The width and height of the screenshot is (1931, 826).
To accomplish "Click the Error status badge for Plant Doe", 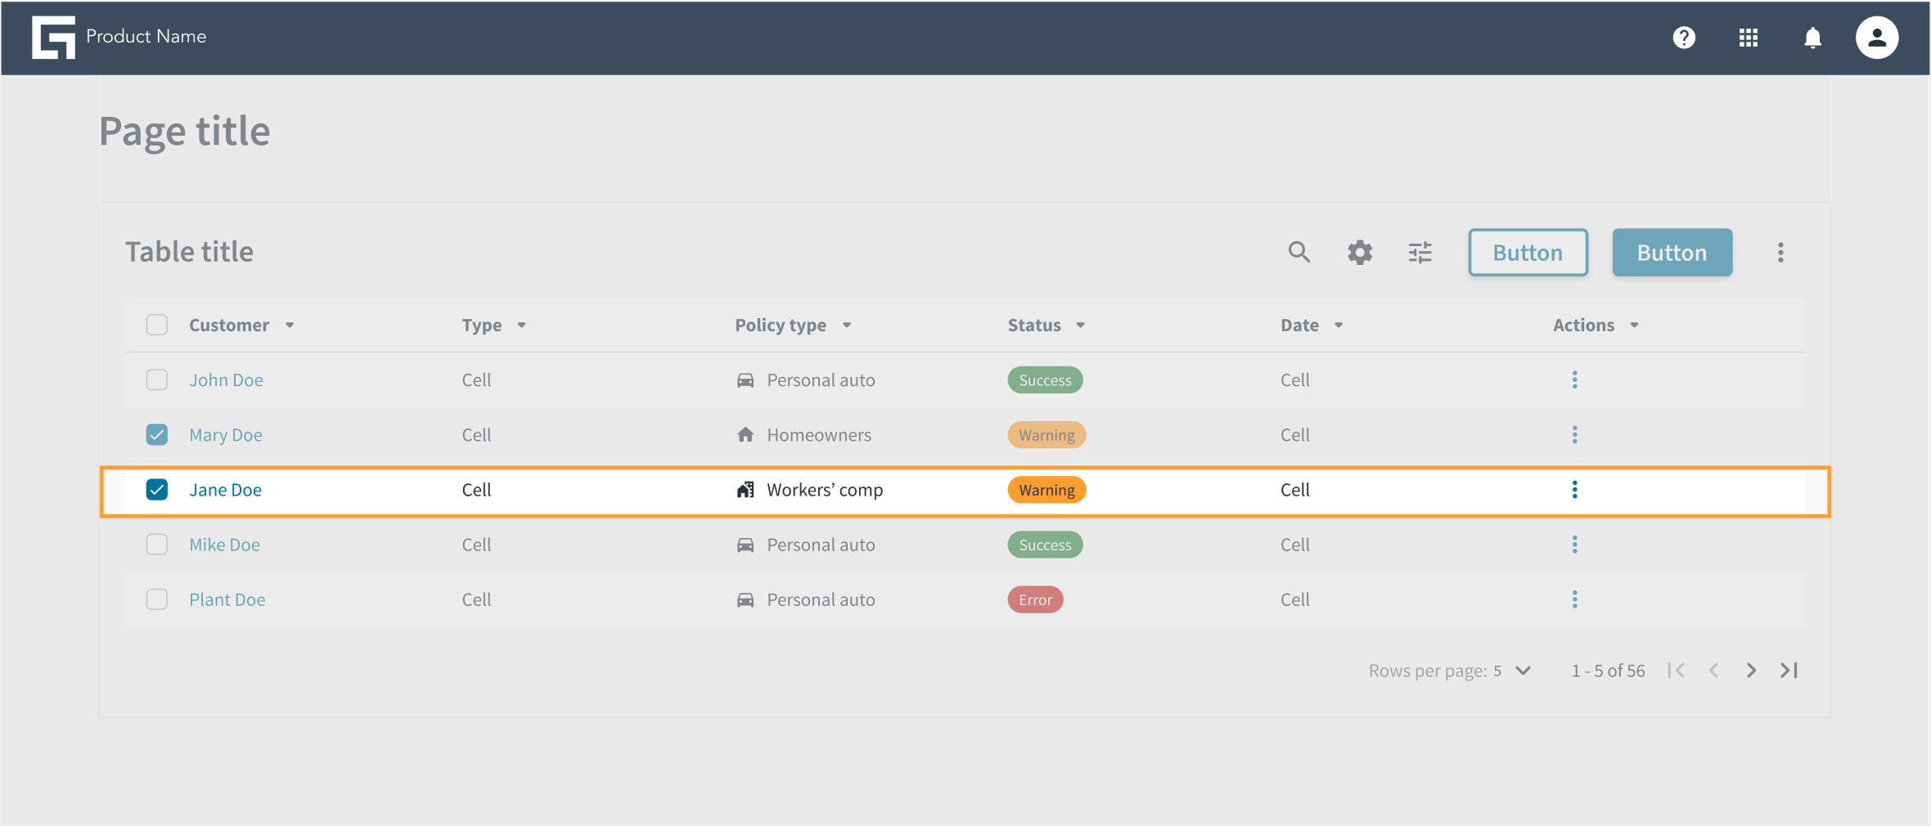I will [x=1035, y=599].
